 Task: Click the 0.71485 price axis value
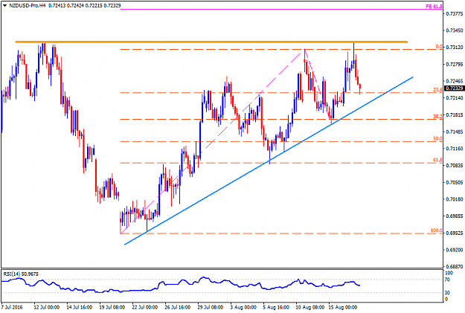(x=455, y=132)
